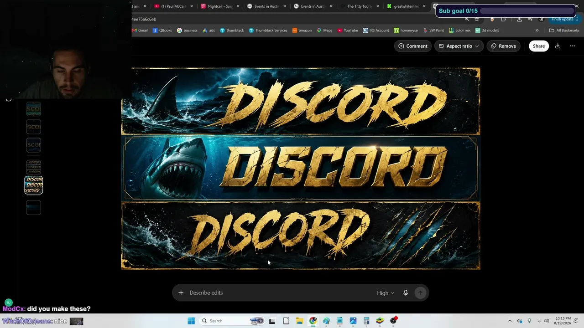Click the plus icon to add an attachment
The image size is (584, 328).
pos(181,293)
